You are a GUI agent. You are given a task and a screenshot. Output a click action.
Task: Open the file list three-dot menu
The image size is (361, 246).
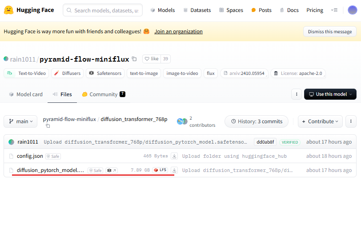click(351, 121)
